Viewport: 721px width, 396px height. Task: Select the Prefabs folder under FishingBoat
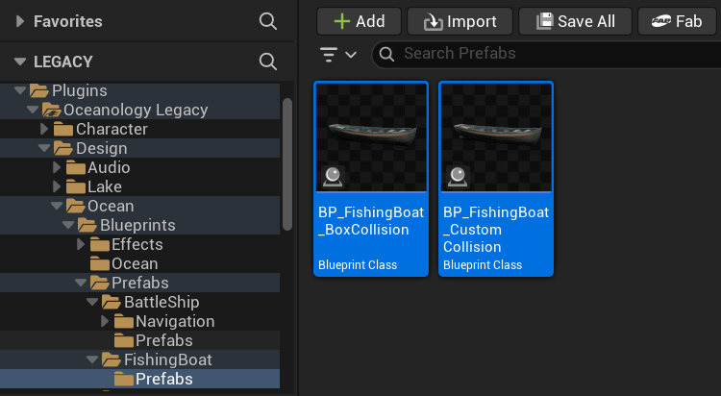click(x=139, y=379)
